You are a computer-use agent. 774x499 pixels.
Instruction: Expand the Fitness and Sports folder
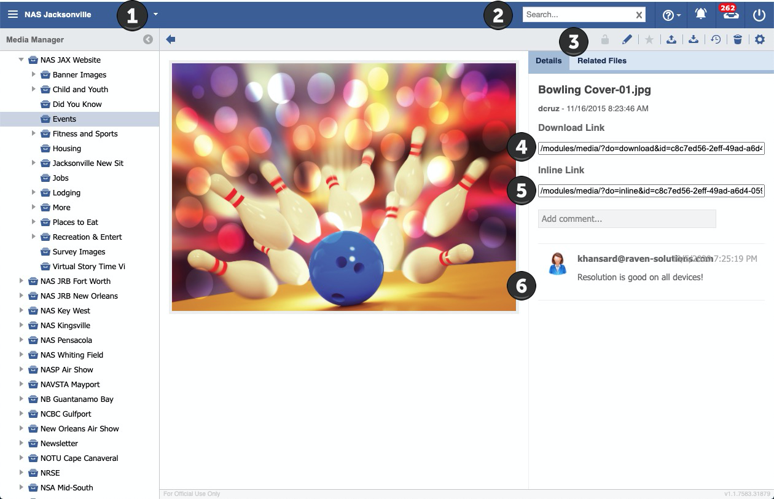34,133
